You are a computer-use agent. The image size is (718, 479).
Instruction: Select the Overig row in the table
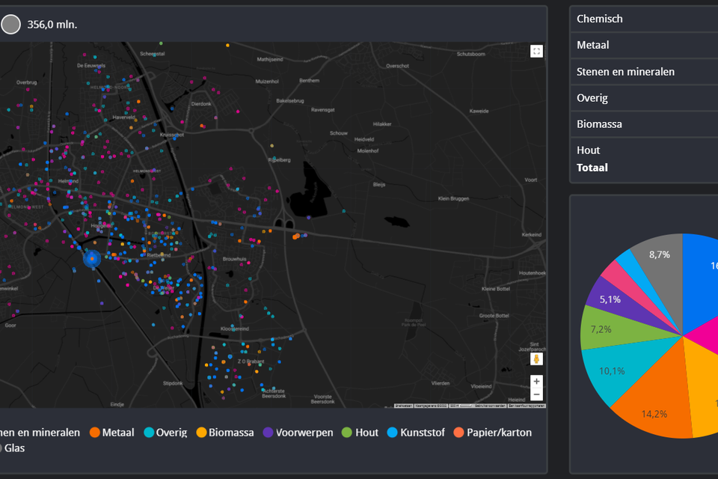[644, 97]
